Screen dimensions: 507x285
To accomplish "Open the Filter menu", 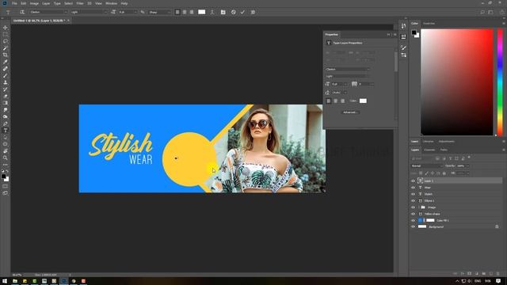I will pos(80,3).
